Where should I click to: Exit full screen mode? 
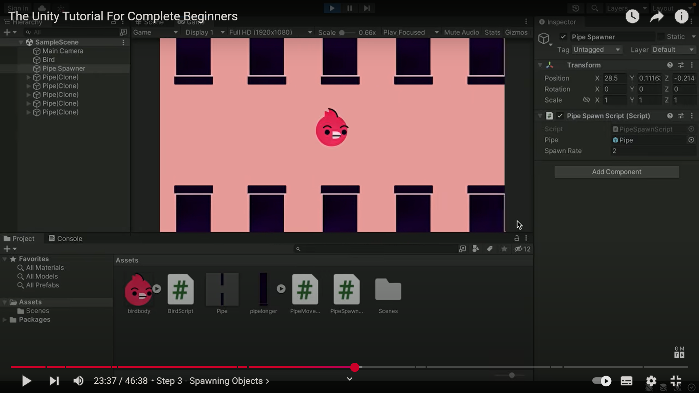[676, 381]
